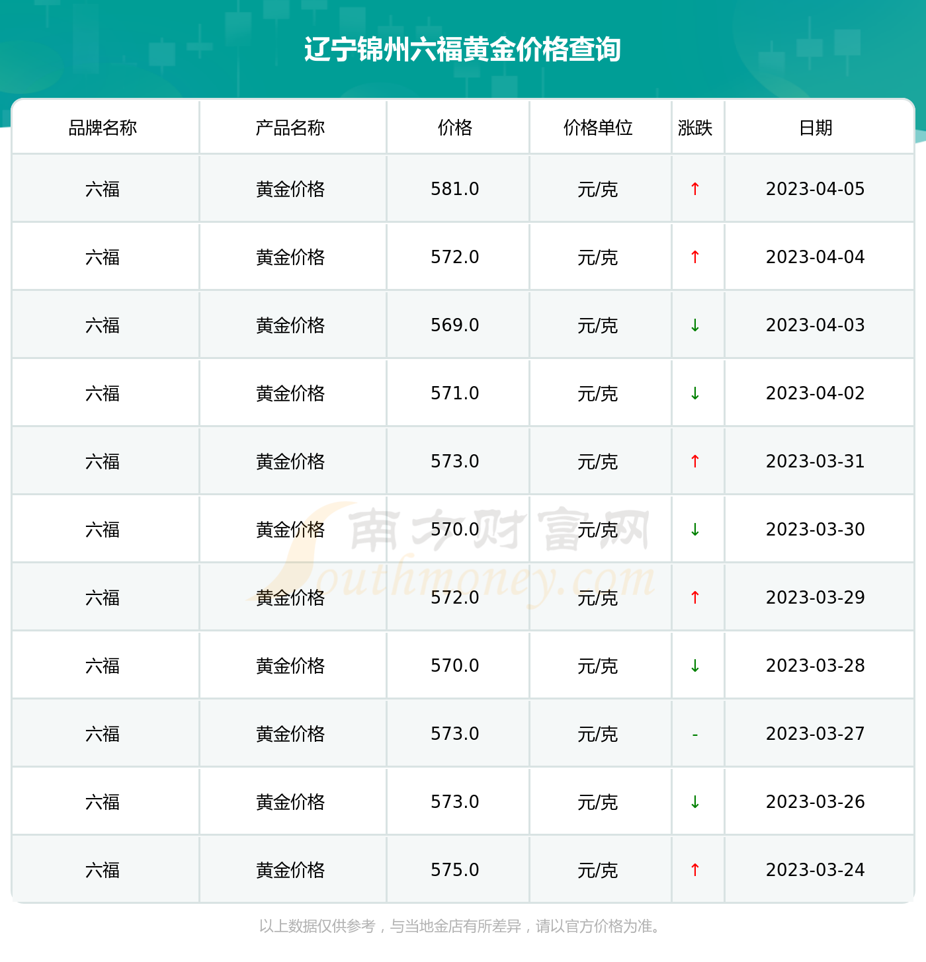Click date 2023-03-27

click(x=816, y=734)
